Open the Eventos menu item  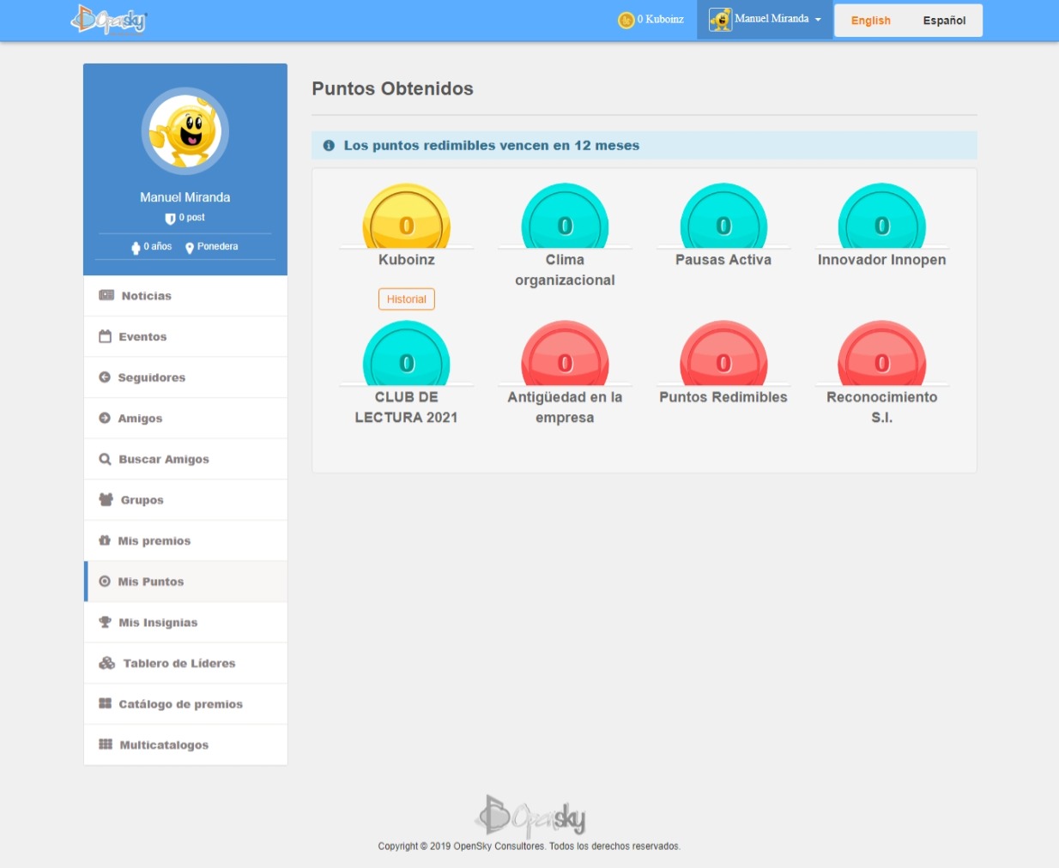tap(185, 337)
